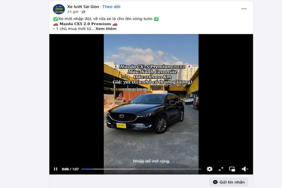The width and height of the screenshot is (282, 188).
Task: Open video settings gear
Action: coord(209,169)
